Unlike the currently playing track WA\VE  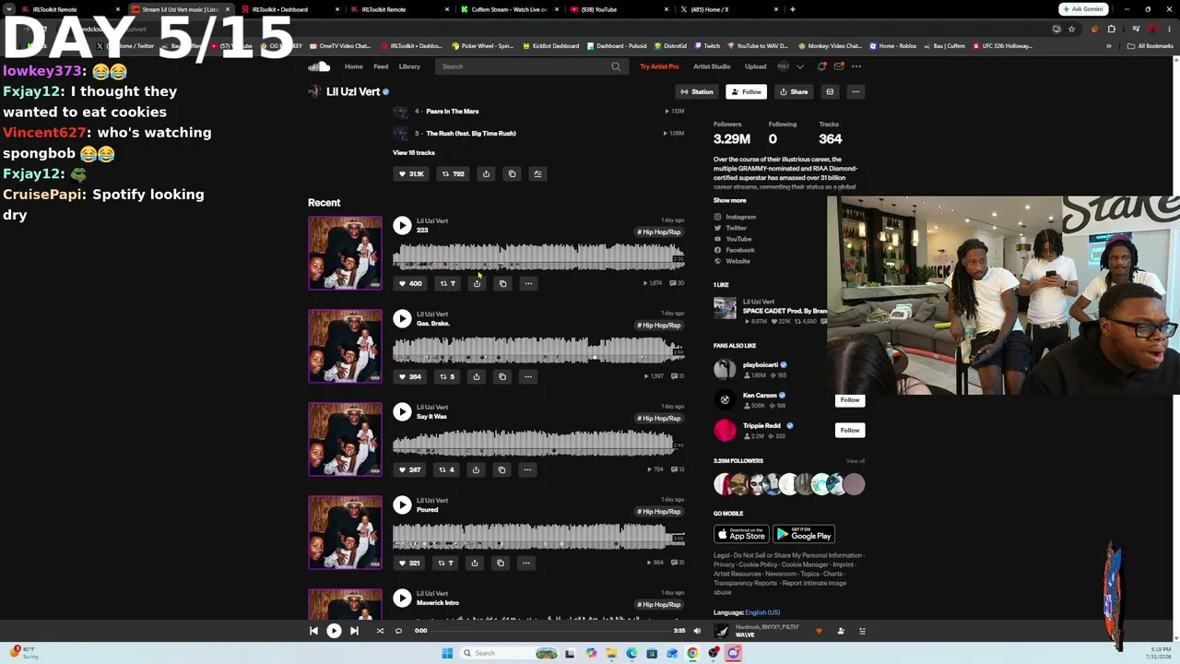(819, 631)
